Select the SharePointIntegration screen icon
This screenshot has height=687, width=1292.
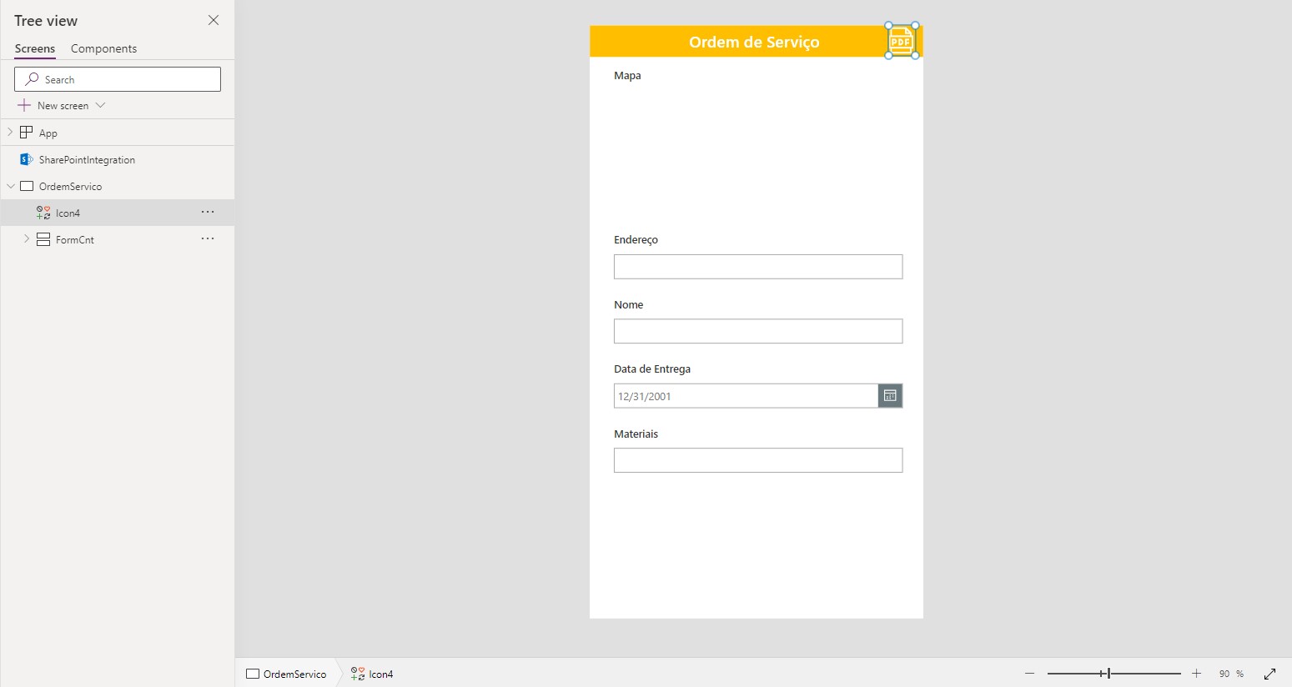click(x=25, y=158)
